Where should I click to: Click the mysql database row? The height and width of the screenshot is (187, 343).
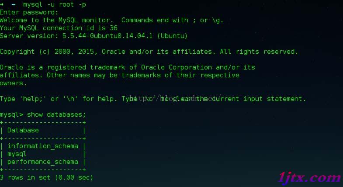tap(43, 154)
